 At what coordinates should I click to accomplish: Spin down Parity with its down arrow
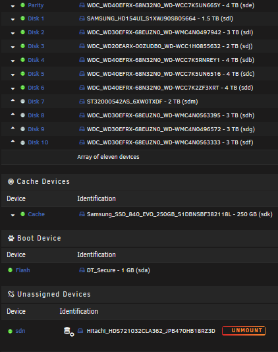(x=13, y=6)
